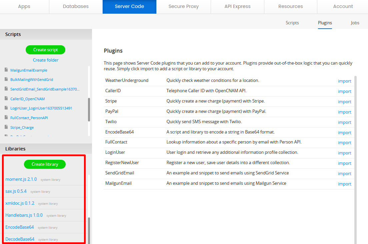Open the CallerID_OpenCNAM script

27,99
